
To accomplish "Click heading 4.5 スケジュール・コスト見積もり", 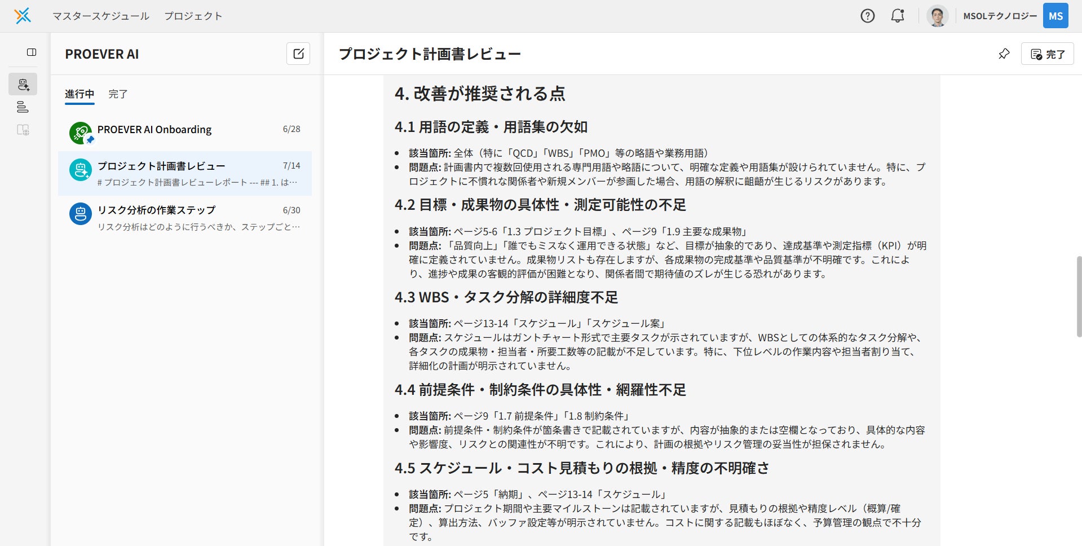I will point(582,468).
